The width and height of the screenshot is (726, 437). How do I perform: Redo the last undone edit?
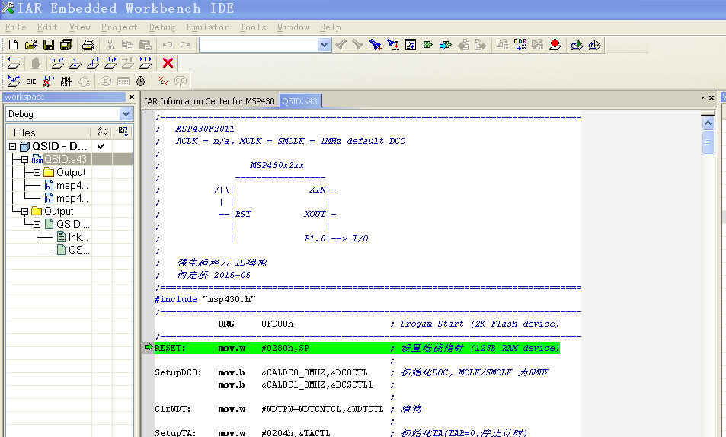tap(185, 45)
